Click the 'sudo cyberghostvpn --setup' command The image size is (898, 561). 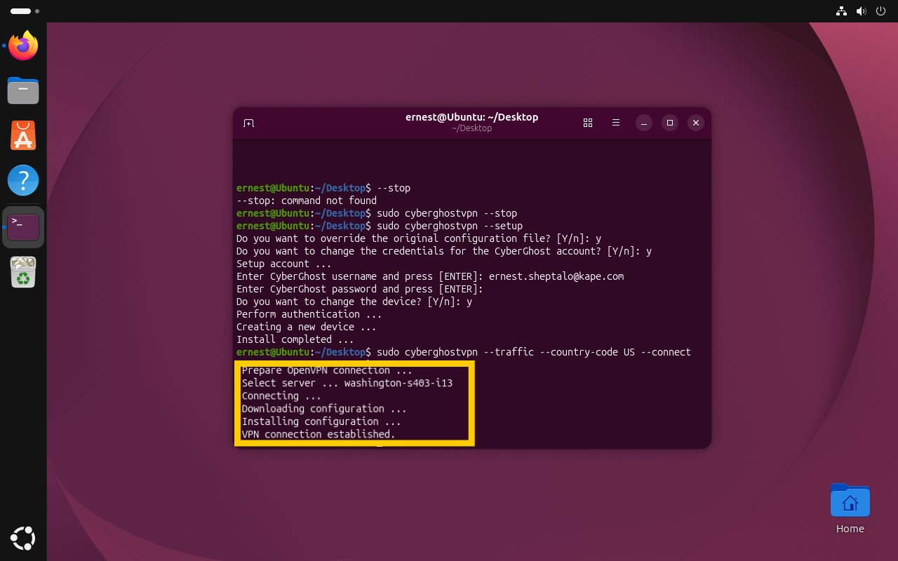click(x=450, y=226)
